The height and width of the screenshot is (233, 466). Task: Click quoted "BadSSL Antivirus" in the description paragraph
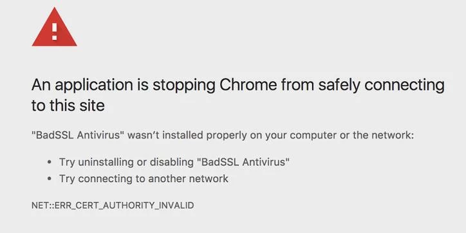point(78,136)
